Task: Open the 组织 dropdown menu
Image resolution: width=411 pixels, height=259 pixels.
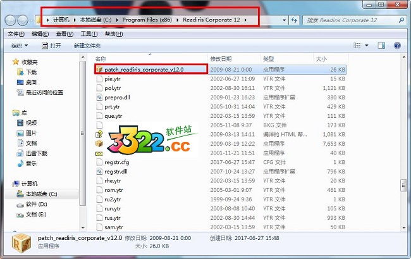Action: pos(19,46)
